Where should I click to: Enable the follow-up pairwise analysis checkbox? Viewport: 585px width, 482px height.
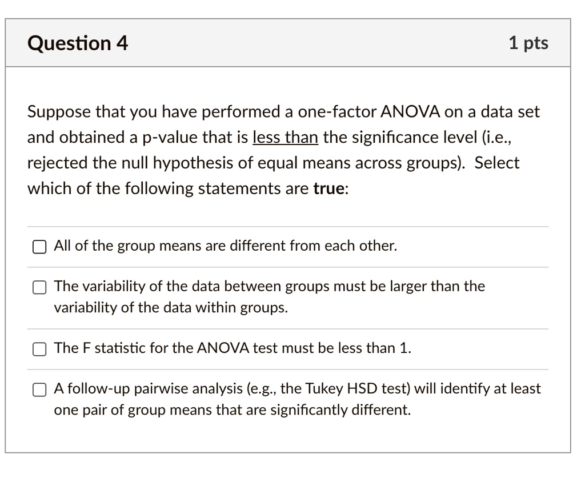39,389
